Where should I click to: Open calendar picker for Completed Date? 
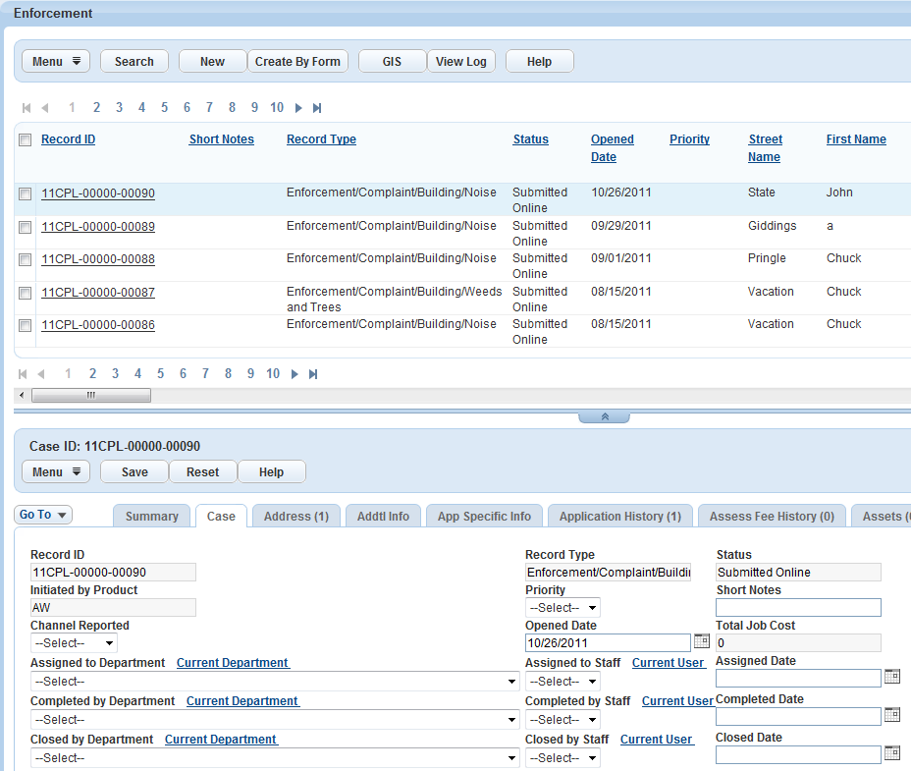(x=891, y=715)
